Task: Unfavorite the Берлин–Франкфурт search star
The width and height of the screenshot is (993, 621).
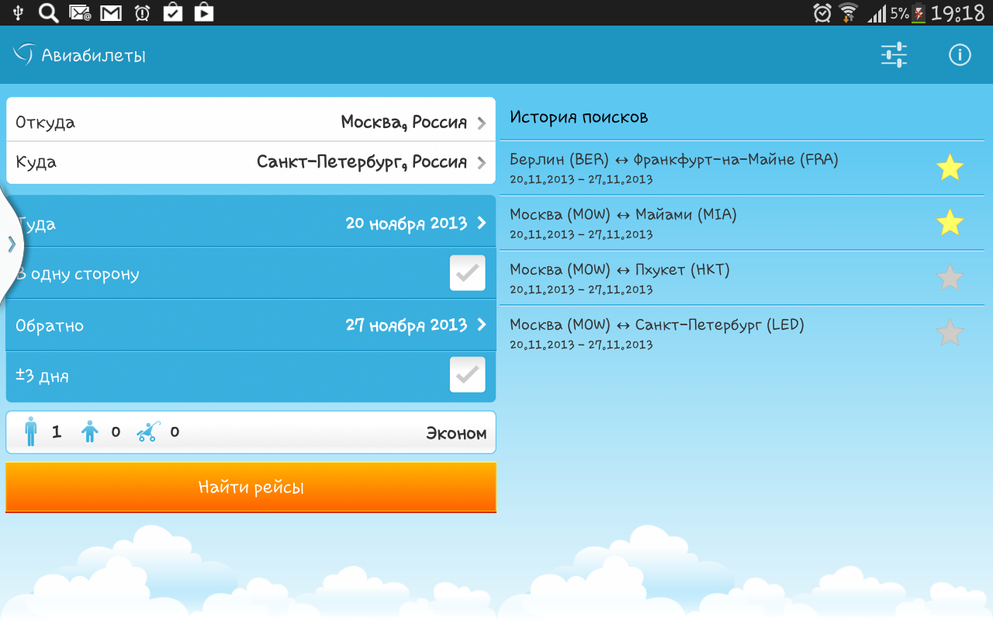Action: 950,168
